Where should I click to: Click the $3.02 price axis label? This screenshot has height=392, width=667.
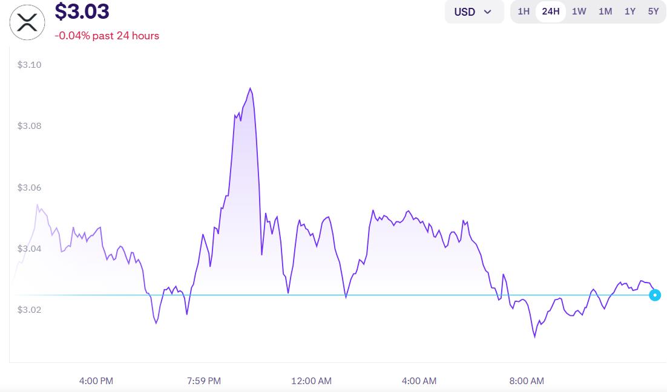click(29, 310)
